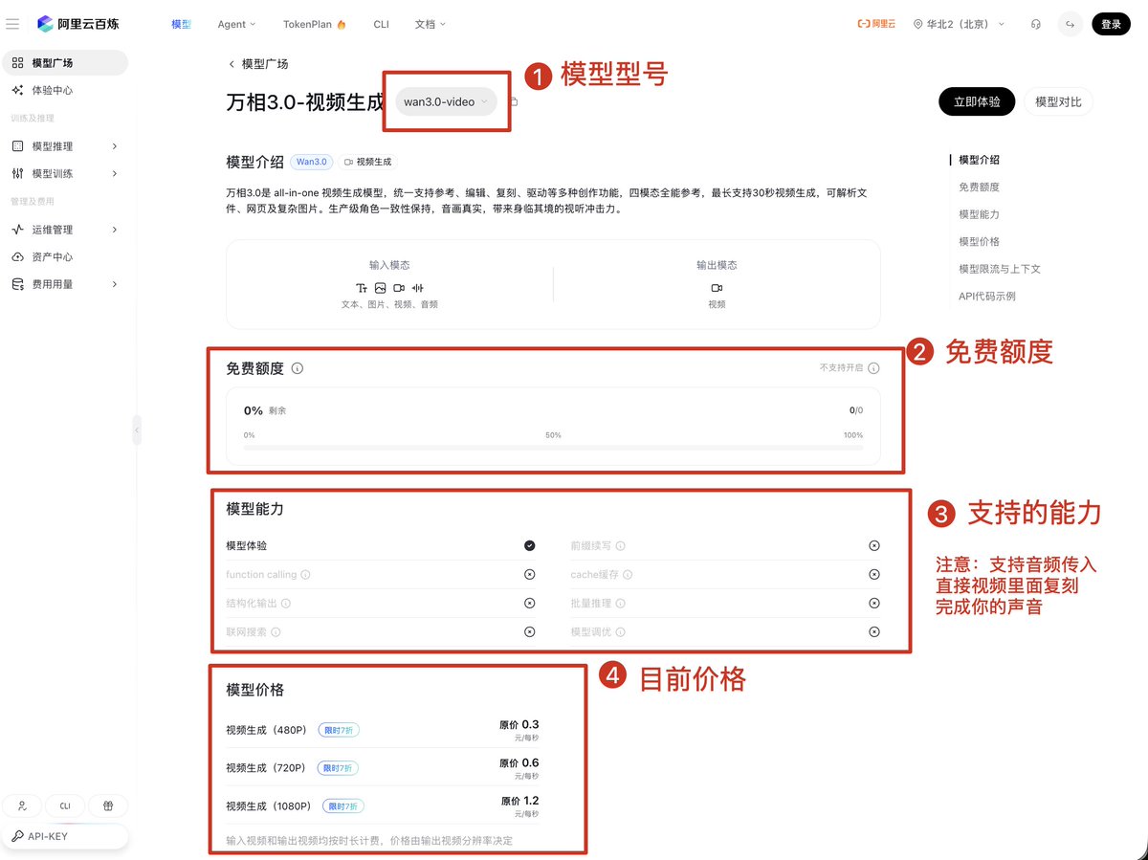
Task: Click the audio waveform icon under 输入模态
Action: click(x=417, y=288)
